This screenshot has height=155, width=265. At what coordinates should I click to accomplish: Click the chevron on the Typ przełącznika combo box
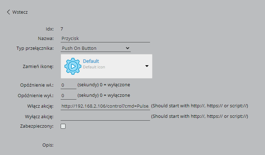click(127, 48)
